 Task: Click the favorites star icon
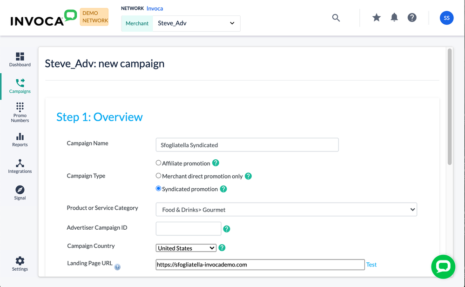[x=377, y=18]
